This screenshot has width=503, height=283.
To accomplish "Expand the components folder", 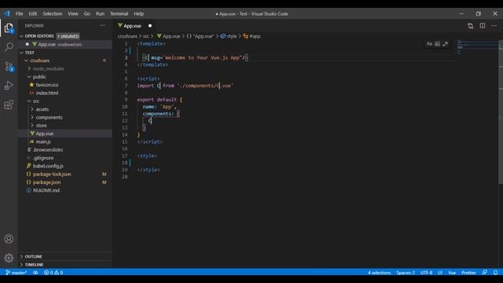I will coord(32,117).
